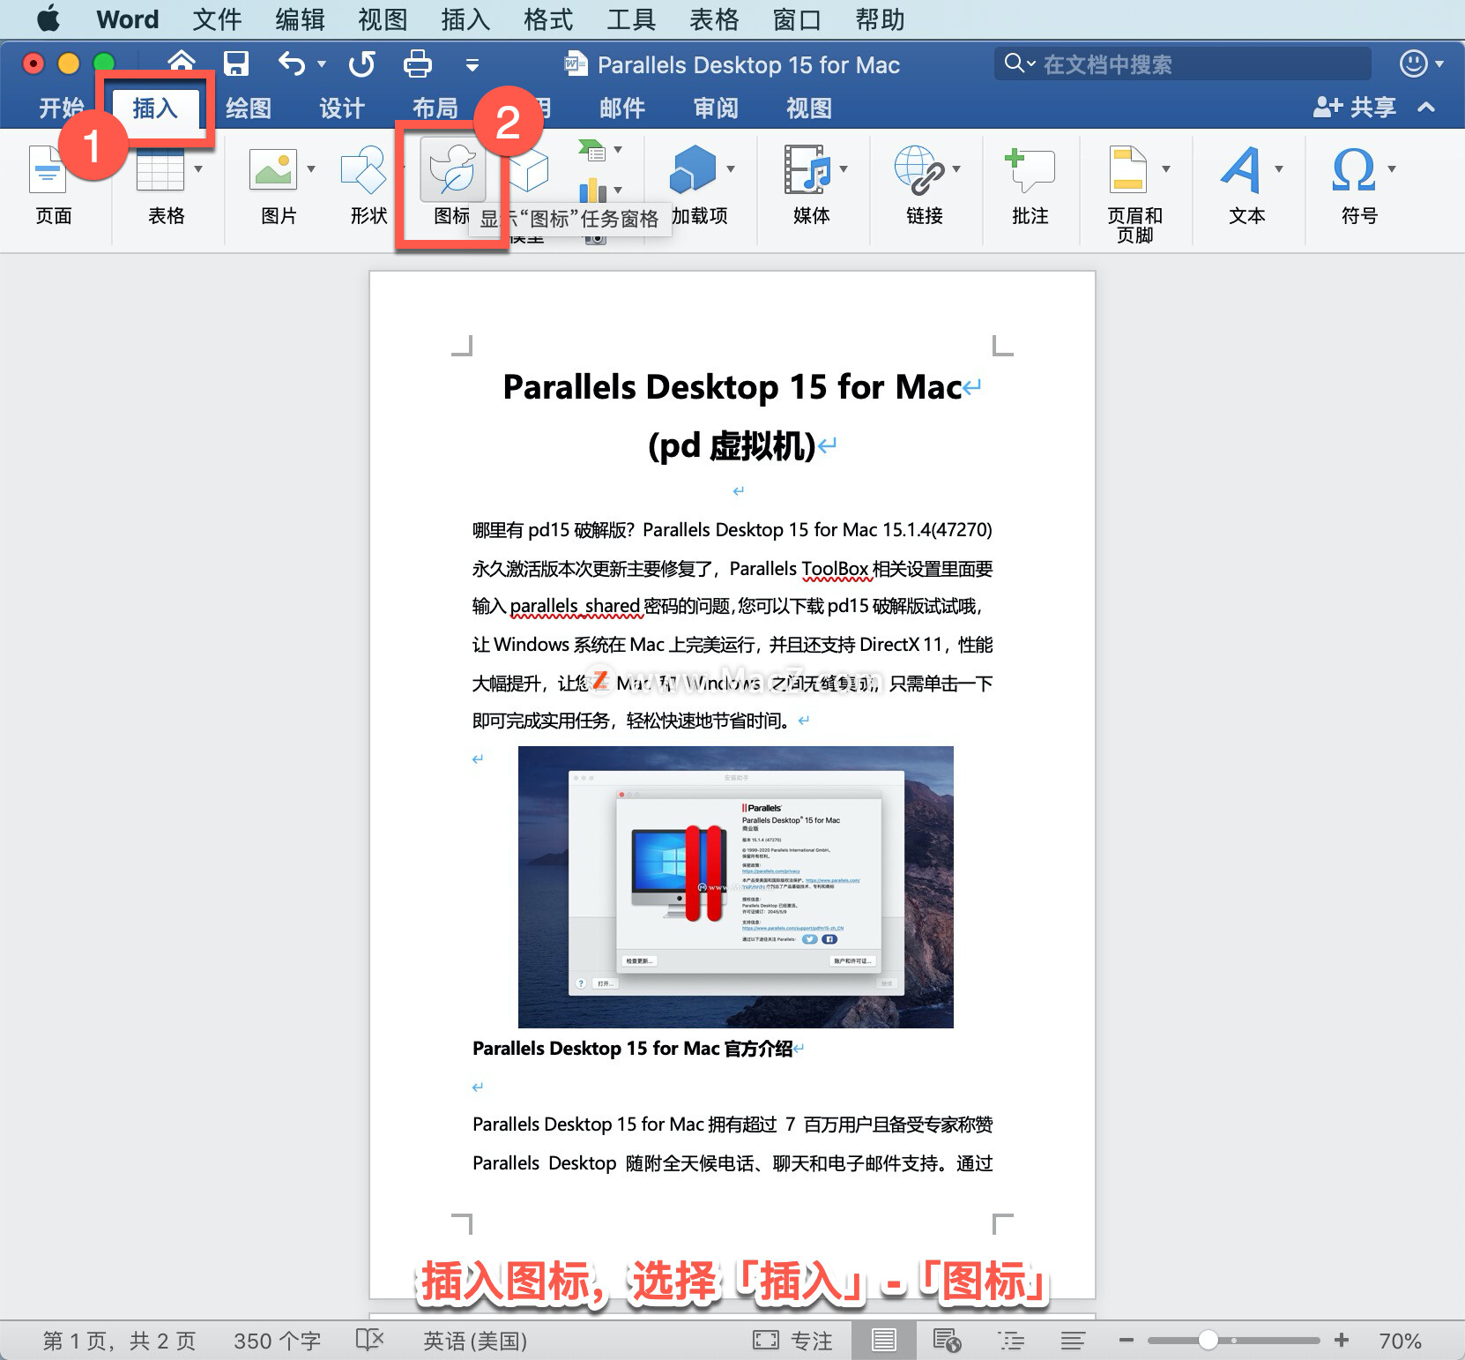Switch to the 设计 ribbon tab

pos(342,108)
